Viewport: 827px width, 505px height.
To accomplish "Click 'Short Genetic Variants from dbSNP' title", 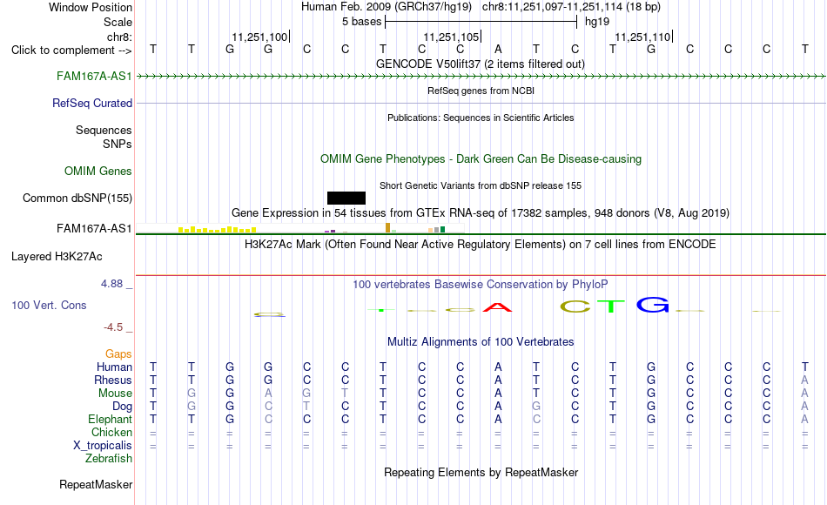I will (481, 185).
